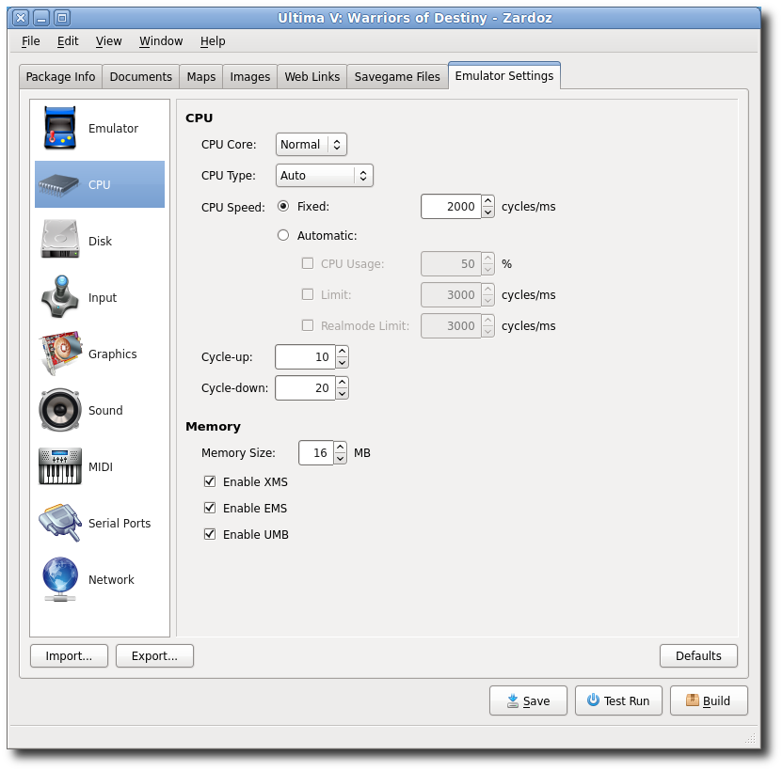The image size is (783, 771).
Task: Click the Fixed cycles/ms input field
Action: pos(450,207)
